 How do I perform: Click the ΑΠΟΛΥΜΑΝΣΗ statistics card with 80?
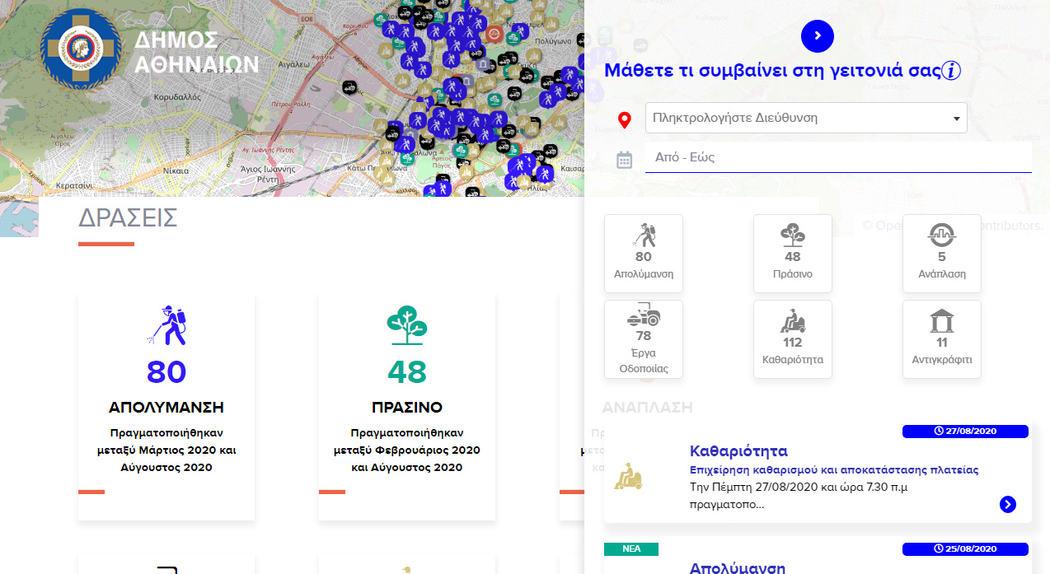pos(166,405)
